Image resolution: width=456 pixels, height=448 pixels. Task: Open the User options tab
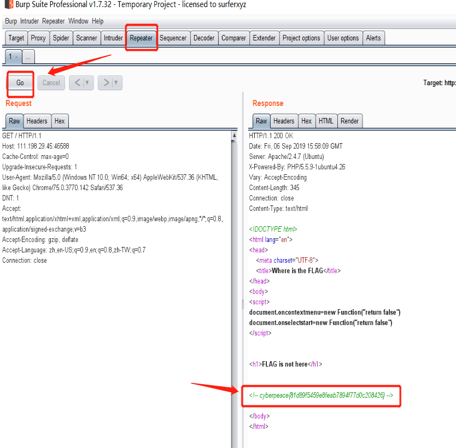(x=343, y=38)
